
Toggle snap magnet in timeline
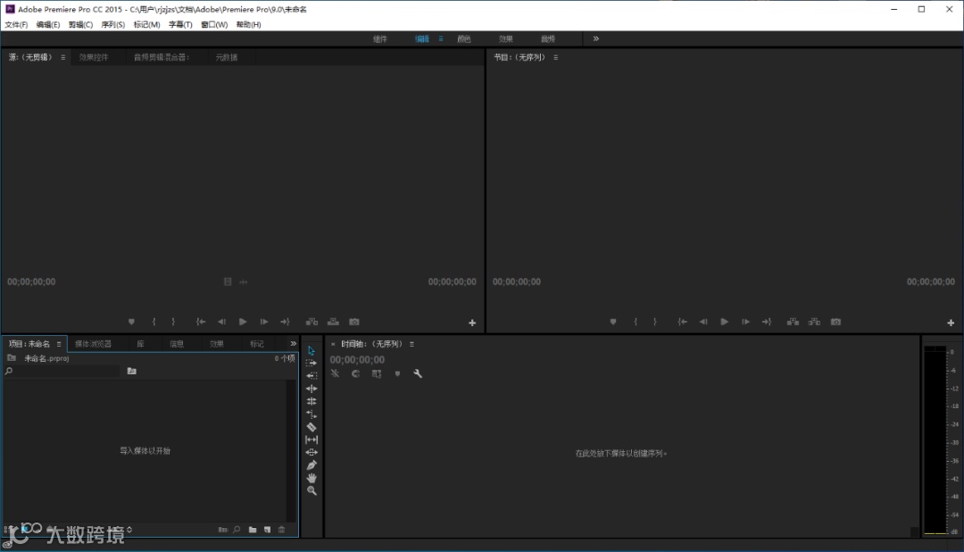355,373
